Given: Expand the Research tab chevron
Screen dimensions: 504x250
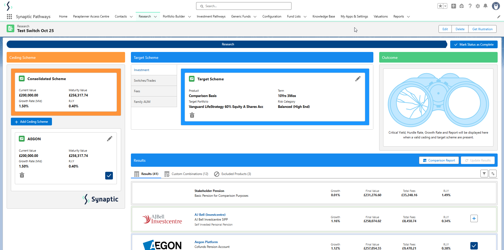Looking at the screenshot, I should (155, 17).
